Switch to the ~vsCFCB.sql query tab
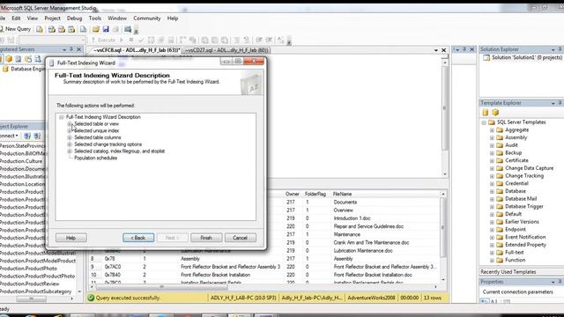This screenshot has width=564, height=317. click(137, 50)
